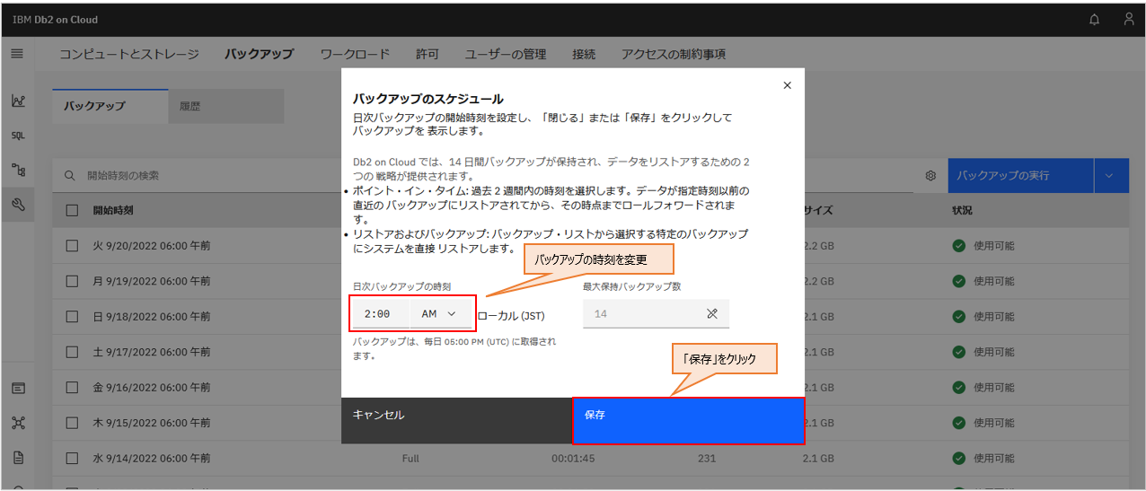Open notifications bell icon
Screen dimensions: 1146x491
1094,19
